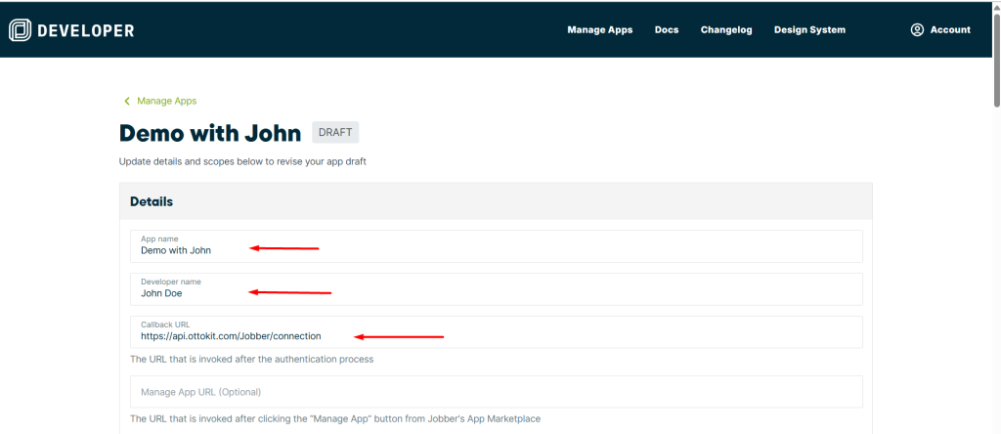Click the Demo with John page heading

click(x=210, y=133)
